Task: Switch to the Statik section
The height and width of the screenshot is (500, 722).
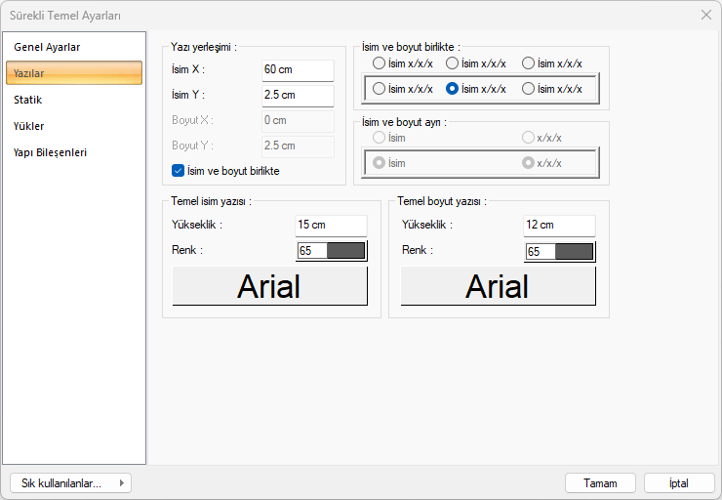Action: tap(28, 100)
